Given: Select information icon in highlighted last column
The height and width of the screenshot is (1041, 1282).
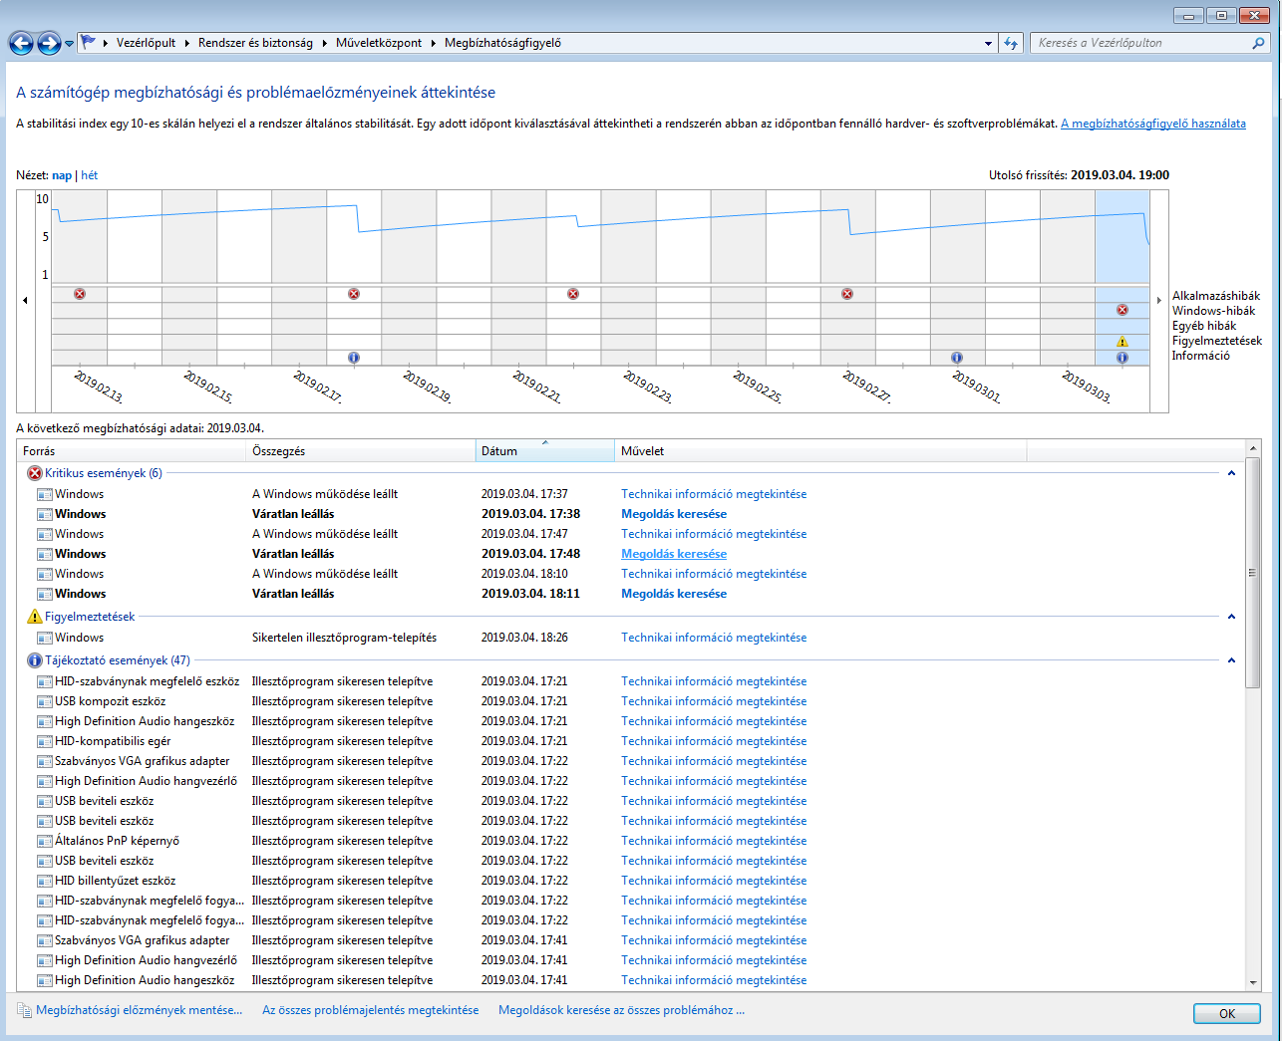Looking at the screenshot, I should point(1122,358).
